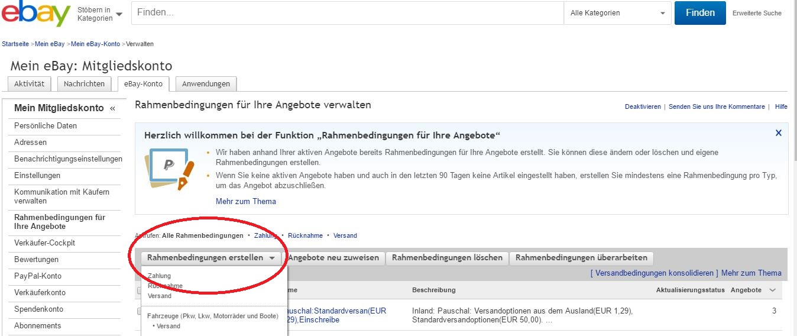Click Rahmenbedingungen überarbeiten button
The image size is (797, 336).
[x=582, y=257]
